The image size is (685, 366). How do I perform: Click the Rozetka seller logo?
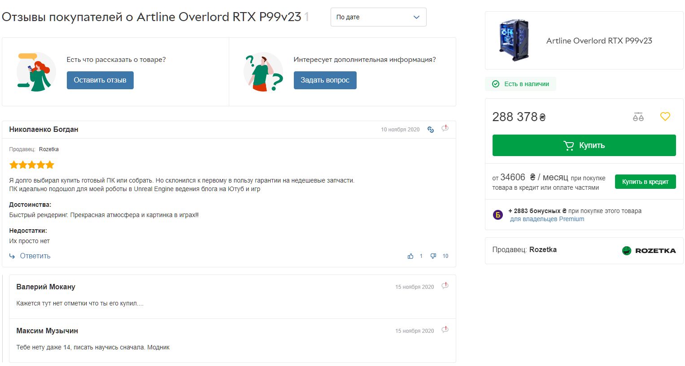(x=649, y=251)
